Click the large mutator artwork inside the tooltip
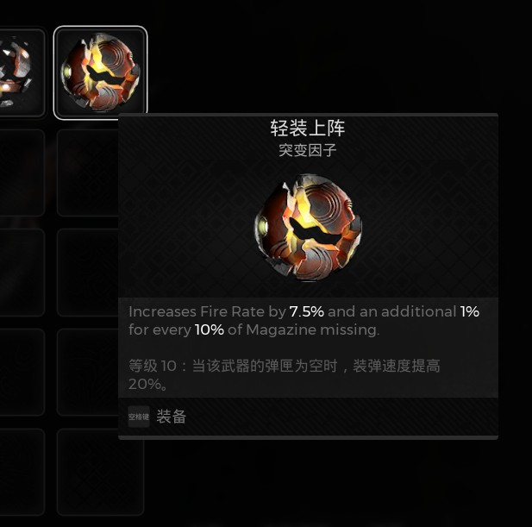 click(308, 228)
